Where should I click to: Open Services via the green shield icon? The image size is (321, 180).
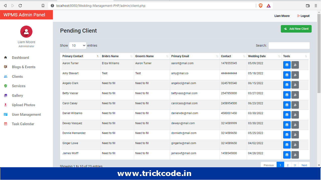click(x=6, y=86)
